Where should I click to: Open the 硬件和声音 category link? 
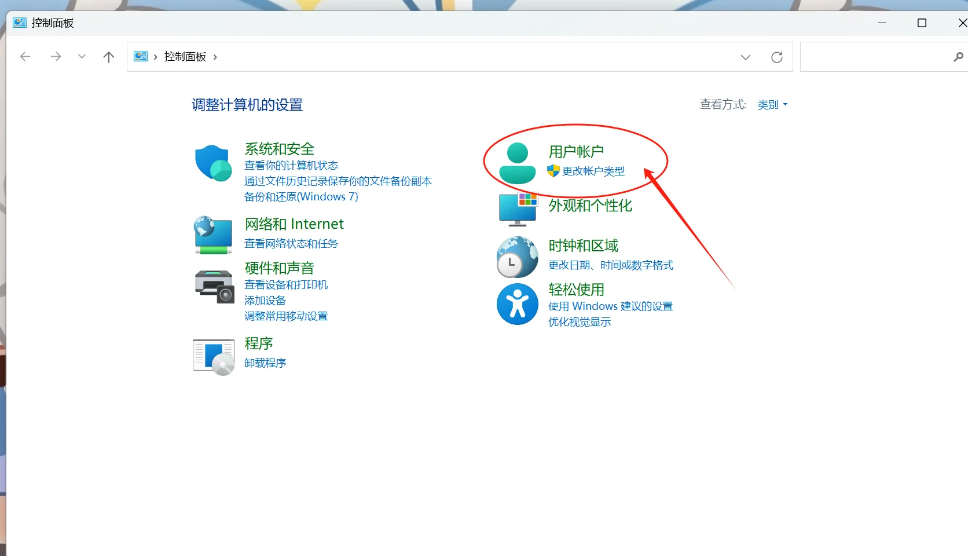[x=279, y=268]
